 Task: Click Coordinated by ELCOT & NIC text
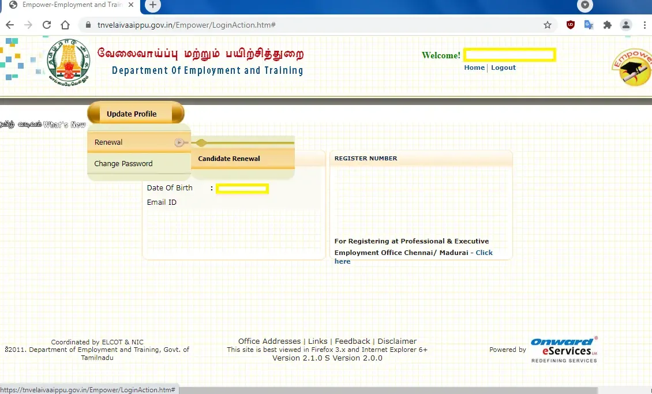(x=98, y=342)
